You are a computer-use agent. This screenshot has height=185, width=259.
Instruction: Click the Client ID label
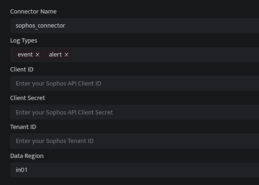pyautogui.click(x=22, y=69)
